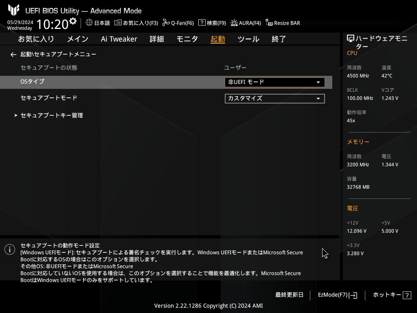Click the 動作倍率 45x value
The image size is (417, 313).
[x=351, y=121]
